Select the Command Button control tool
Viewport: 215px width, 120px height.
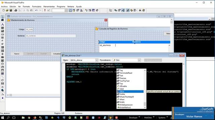[2, 34]
